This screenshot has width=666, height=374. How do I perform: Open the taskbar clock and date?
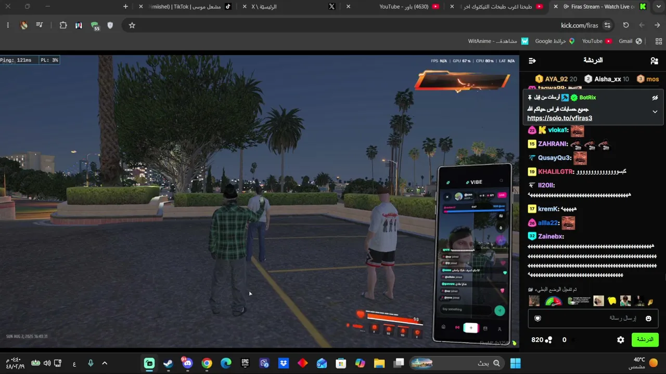[x=15, y=363]
